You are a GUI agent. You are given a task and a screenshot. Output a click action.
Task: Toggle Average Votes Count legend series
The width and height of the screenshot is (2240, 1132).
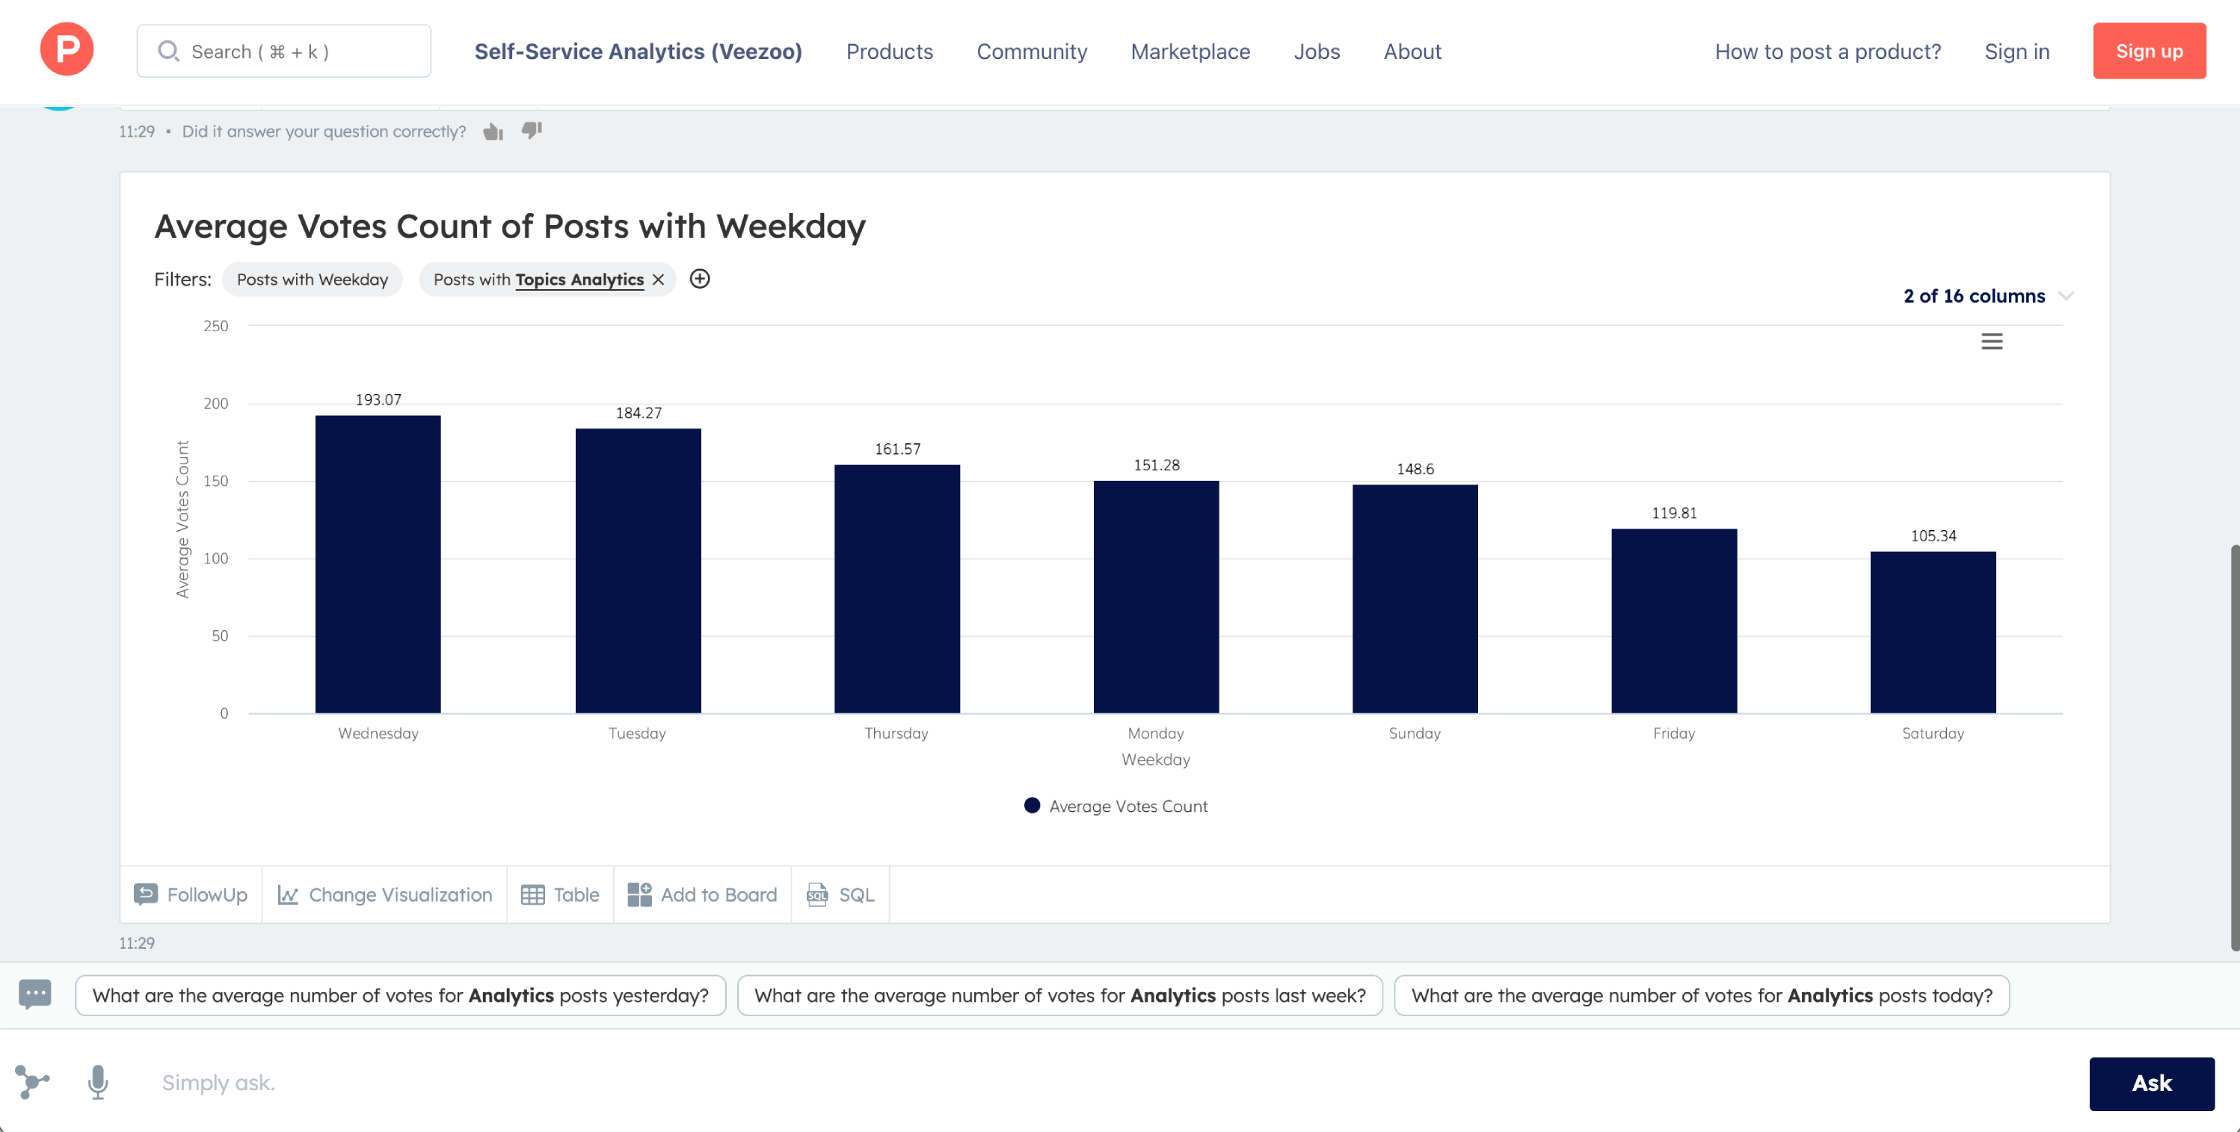pos(1116,806)
